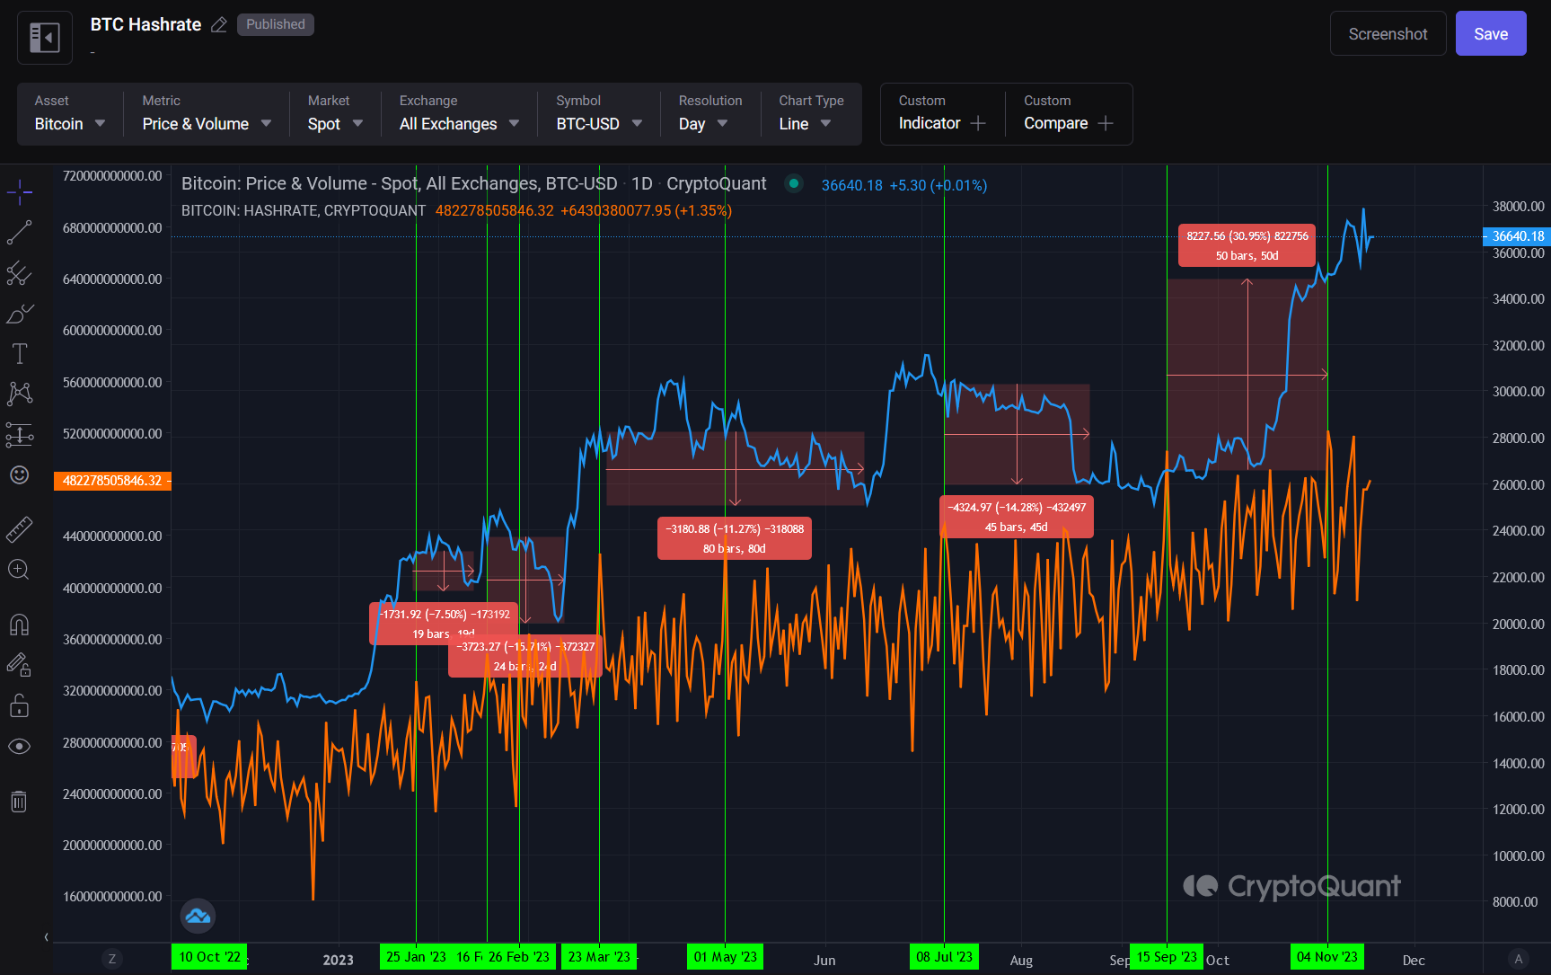Screen dimensions: 1551x975
Task: Click the Save button
Action: 1490,33
